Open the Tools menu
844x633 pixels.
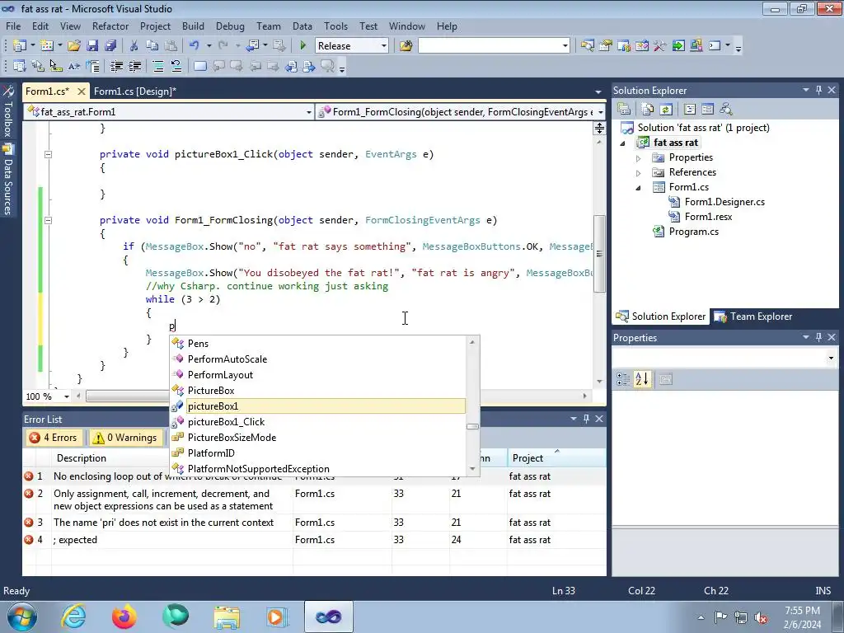[336, 26]
